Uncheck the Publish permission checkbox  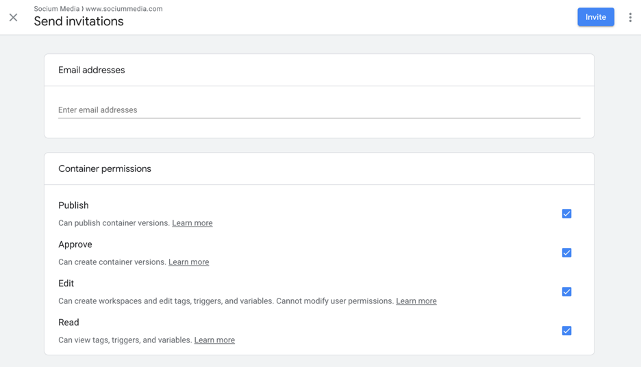tap(566, 214)
